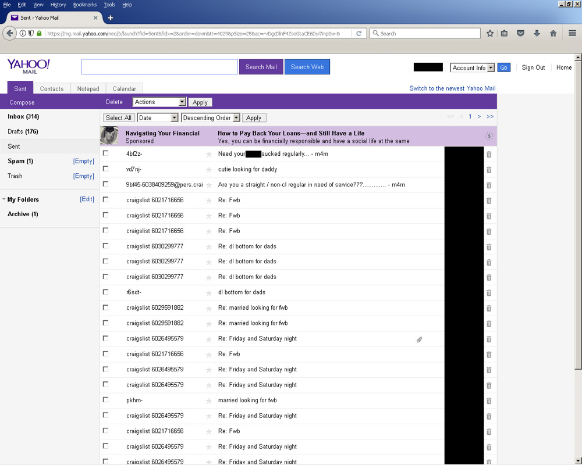Open the History menu
The height and width of the screenshot is (465, 582).
click(x=58, y=5)
